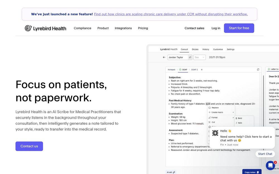This screenshot has height=174, width=279.
Task: Click the refresh icon in patient name field
Action: point(190,57)
